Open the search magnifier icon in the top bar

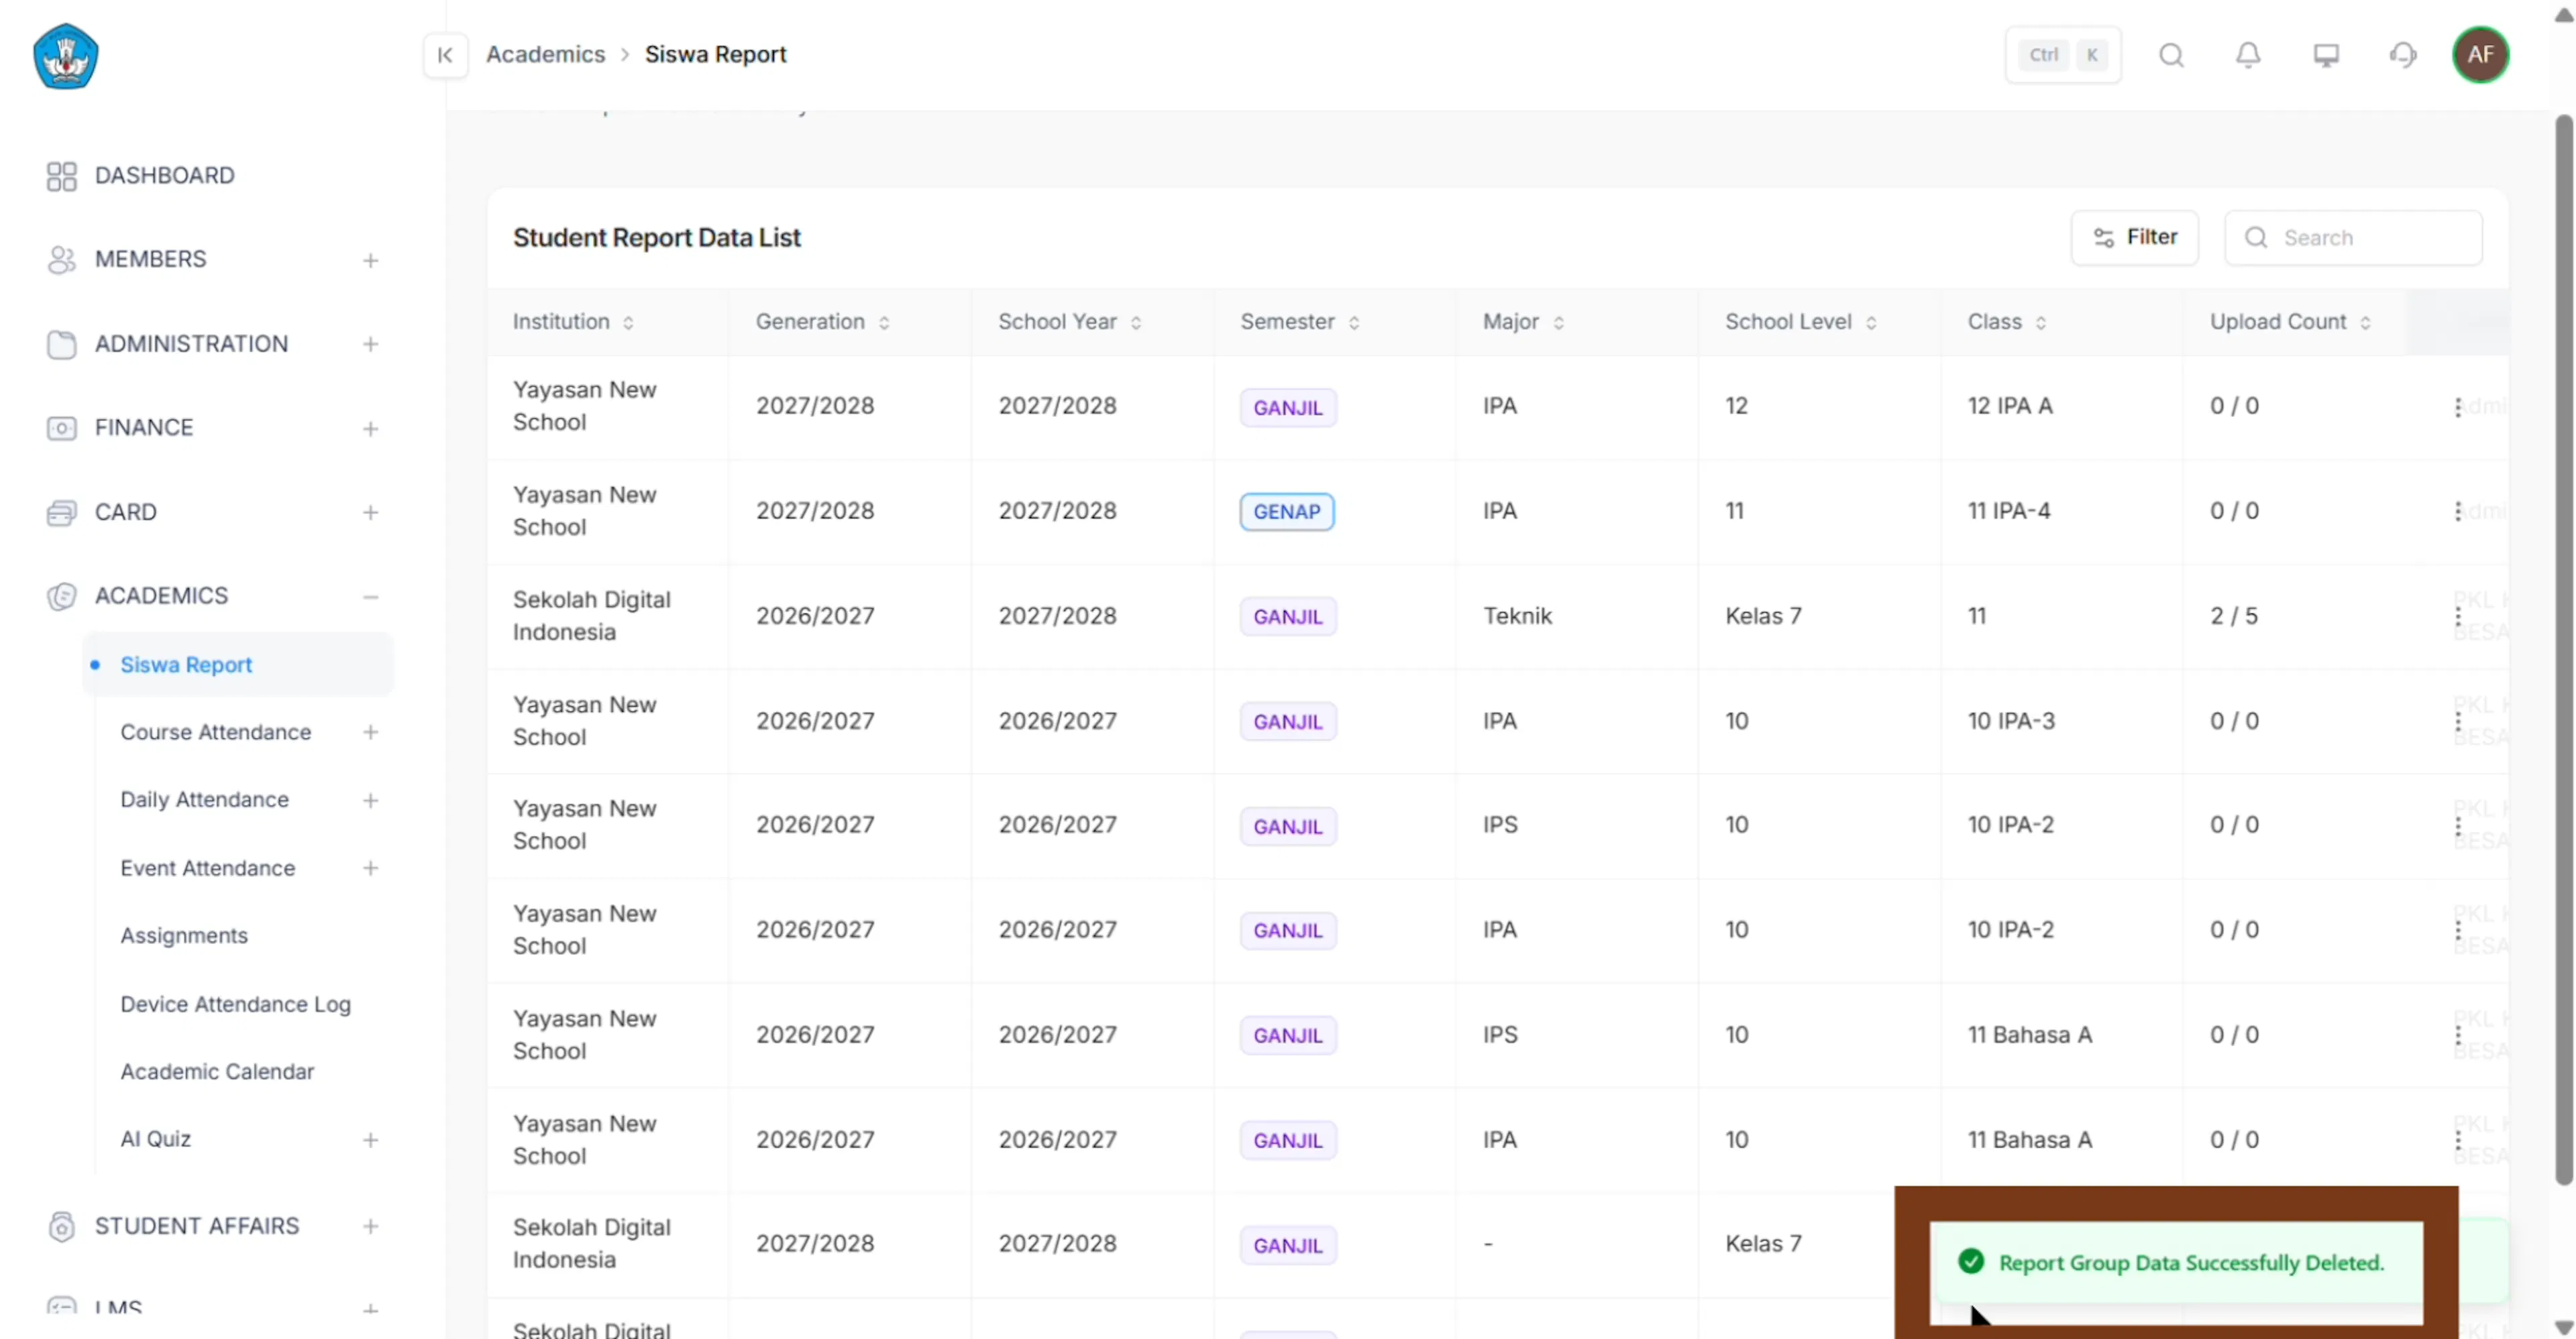[x=2171, y=55]
